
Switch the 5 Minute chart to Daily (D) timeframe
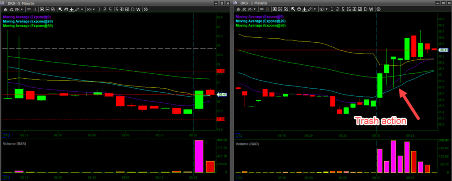pyautogui.click(x=133, y=9)
